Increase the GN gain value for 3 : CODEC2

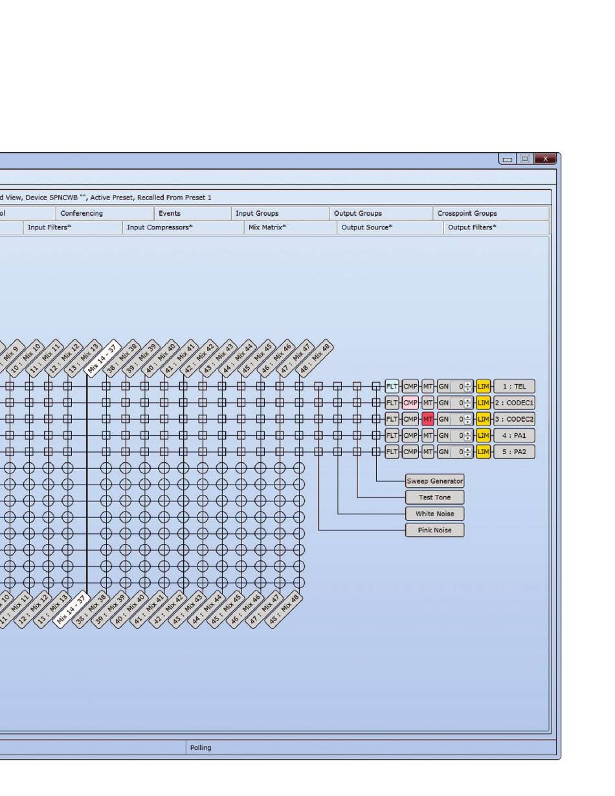tap(468, 416)
